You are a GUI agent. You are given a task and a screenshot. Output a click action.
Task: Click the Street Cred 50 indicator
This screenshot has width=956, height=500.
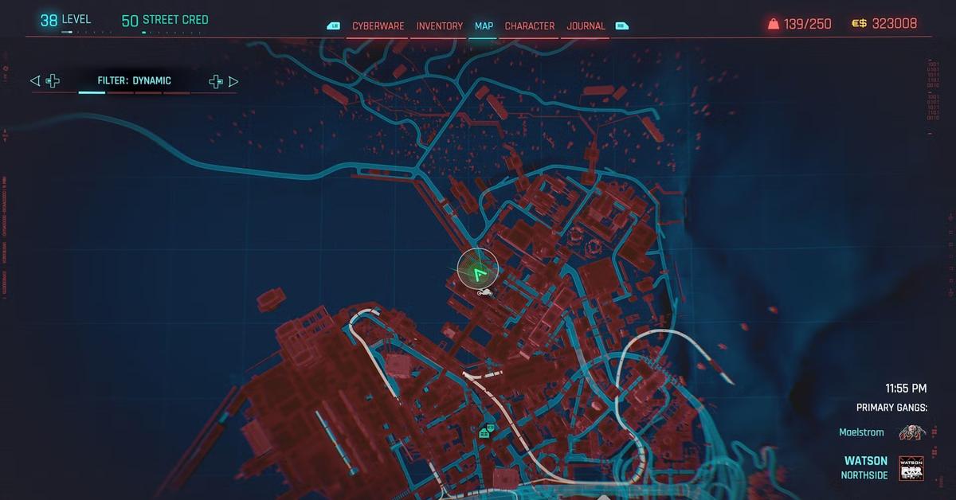tap(165, 20)
